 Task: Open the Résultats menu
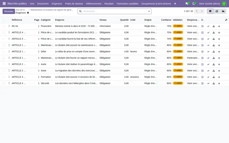[x=109, y=4]
